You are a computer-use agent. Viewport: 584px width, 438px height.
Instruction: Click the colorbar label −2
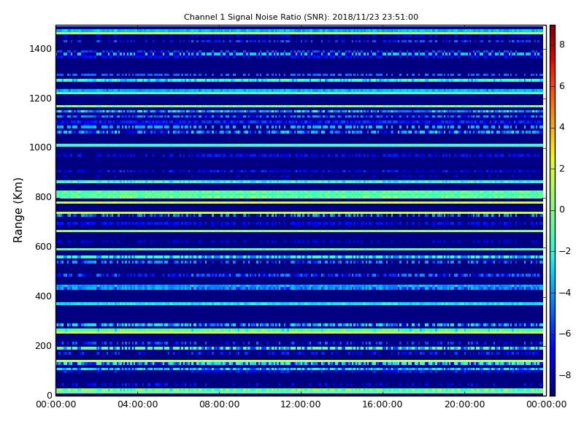pyautogui.click(x=564, y=251)
